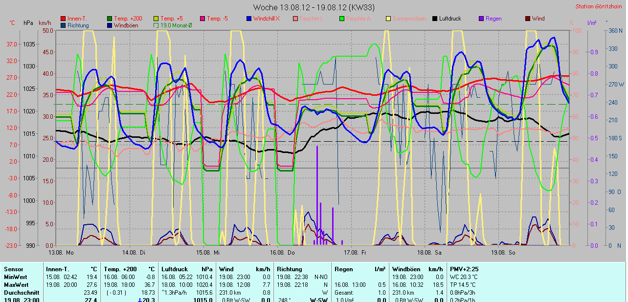Toggle the Sonnenschein legend entry
This screenshot has width=628, height=302.
[x=408, y=19]
